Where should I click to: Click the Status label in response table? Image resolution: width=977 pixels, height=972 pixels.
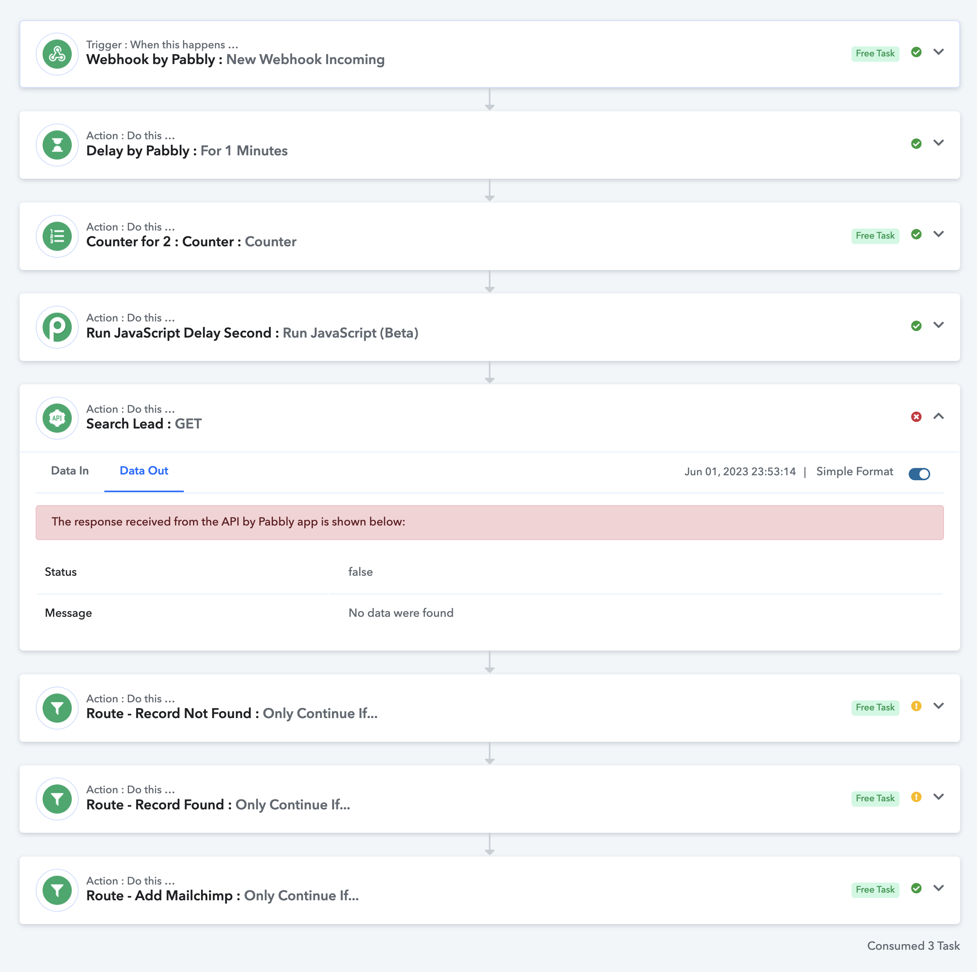(61, 572)
